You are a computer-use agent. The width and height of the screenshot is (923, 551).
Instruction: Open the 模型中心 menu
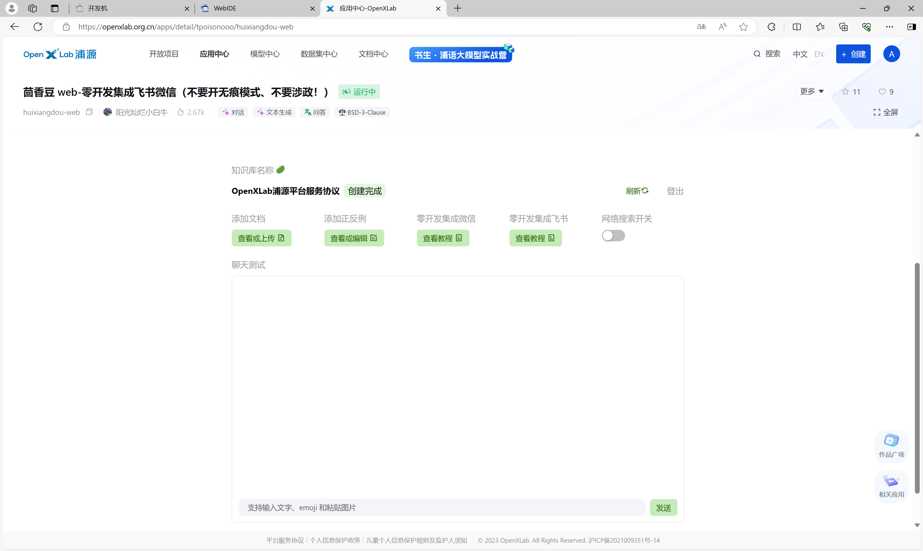(x=265, y=54)
